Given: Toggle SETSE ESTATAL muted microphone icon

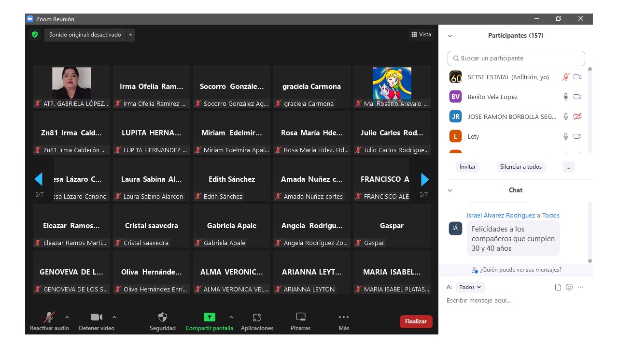Looking at the screenshot, I should (x=566, y=77).
